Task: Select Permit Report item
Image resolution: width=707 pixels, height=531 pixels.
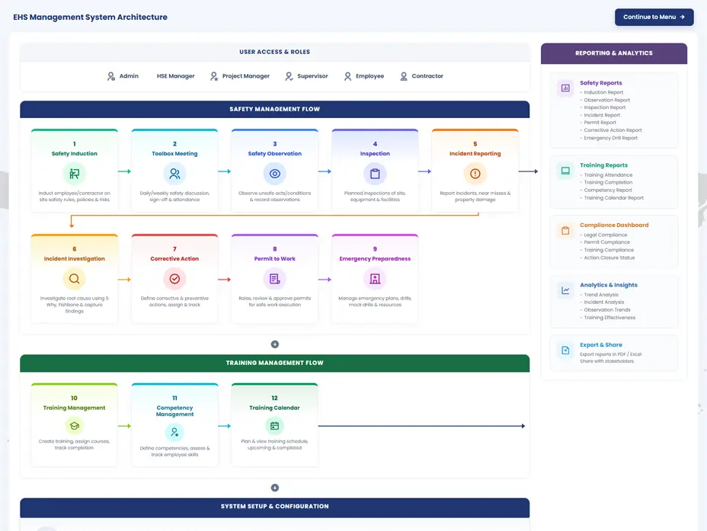Action: click(600, 123)
